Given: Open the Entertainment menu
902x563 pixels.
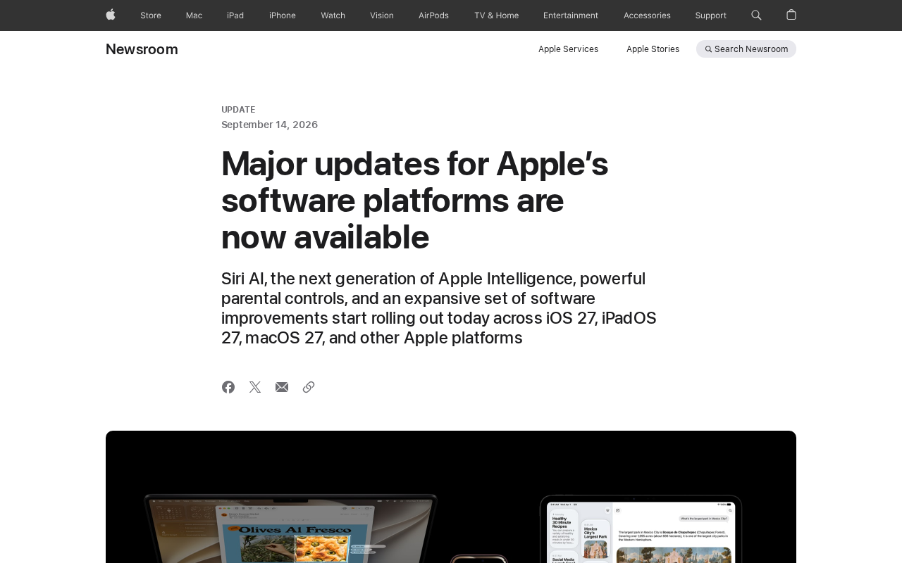Looking at the screenshot, I should 571,15.
